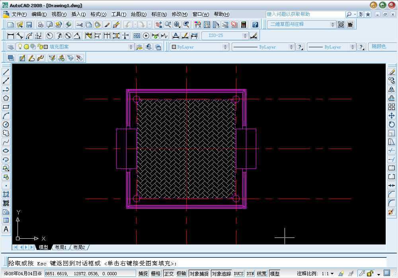Select the Rectangle draw tool
Image resolution: width=398 pixels, height=278 pixels.
(x=6, y=107)
